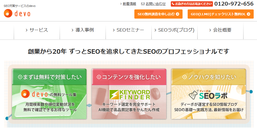Click the KEYWORD FINDER lightning logo
Viewport: 257px width, 133px height.
pyautogui.click(x=113, y=95)
